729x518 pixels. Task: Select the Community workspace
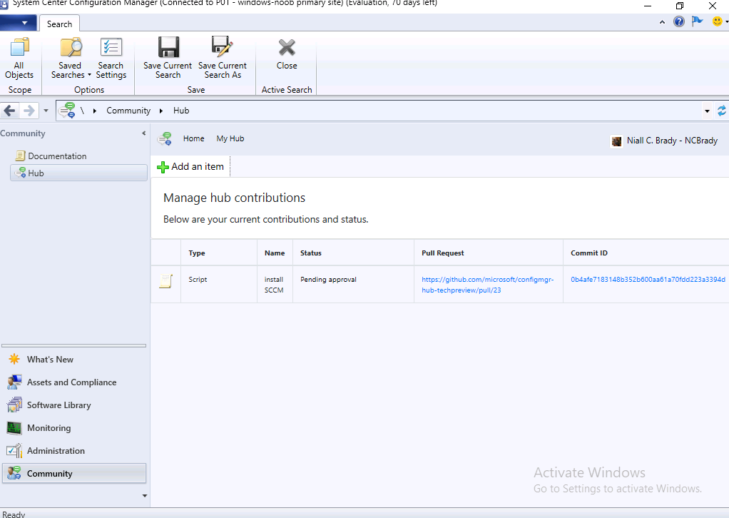click(74, 473)
